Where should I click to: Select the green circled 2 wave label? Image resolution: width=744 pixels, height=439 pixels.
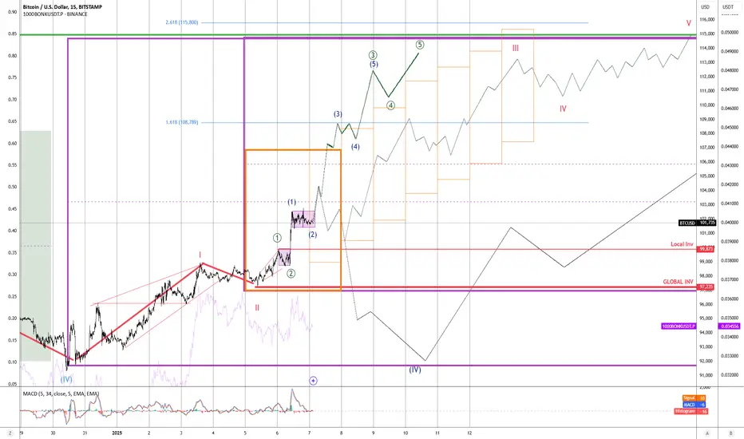point(291,273)
